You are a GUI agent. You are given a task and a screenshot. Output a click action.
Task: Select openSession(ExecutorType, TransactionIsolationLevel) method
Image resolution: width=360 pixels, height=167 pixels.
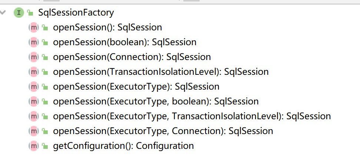point(192,116)
